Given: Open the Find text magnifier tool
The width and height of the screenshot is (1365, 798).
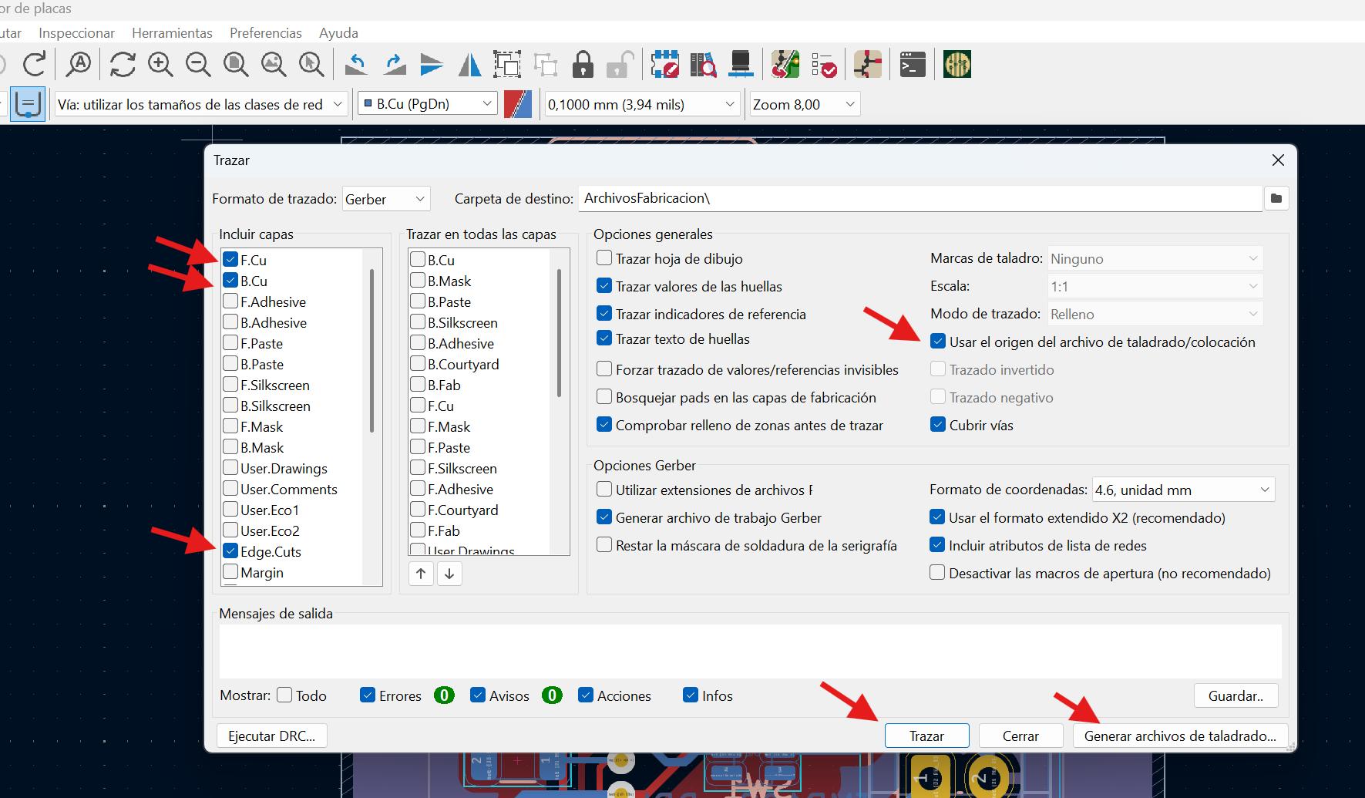Looking at the screenshot, I should [78, 64].
